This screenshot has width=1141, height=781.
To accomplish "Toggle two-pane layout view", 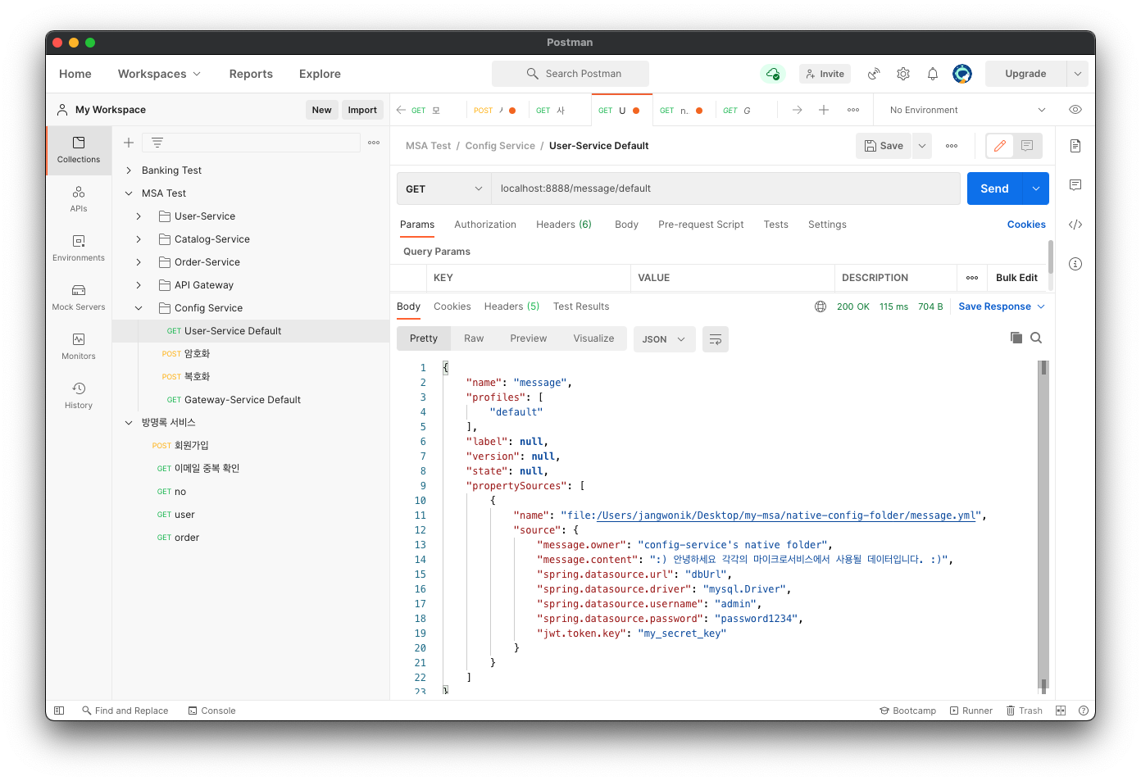I will [x=1061, y=711].
